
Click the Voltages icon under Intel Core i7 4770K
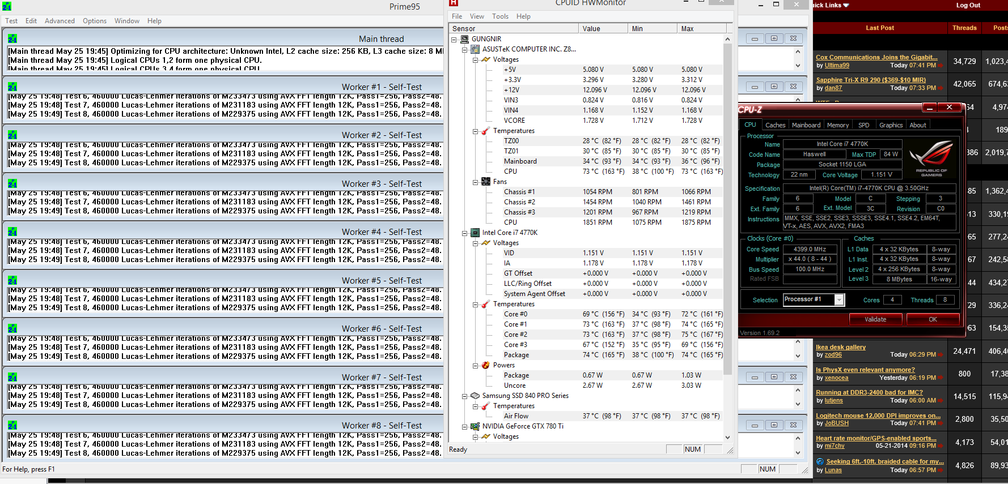pyautogui.click(x=486, y=243)
